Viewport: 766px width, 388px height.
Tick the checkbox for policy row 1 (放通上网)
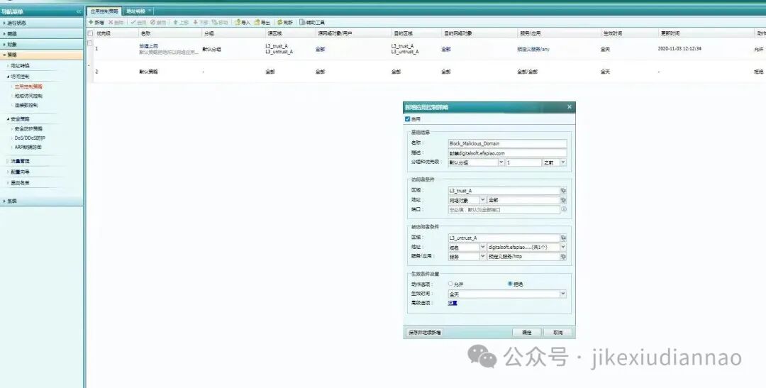coord(90,43)
